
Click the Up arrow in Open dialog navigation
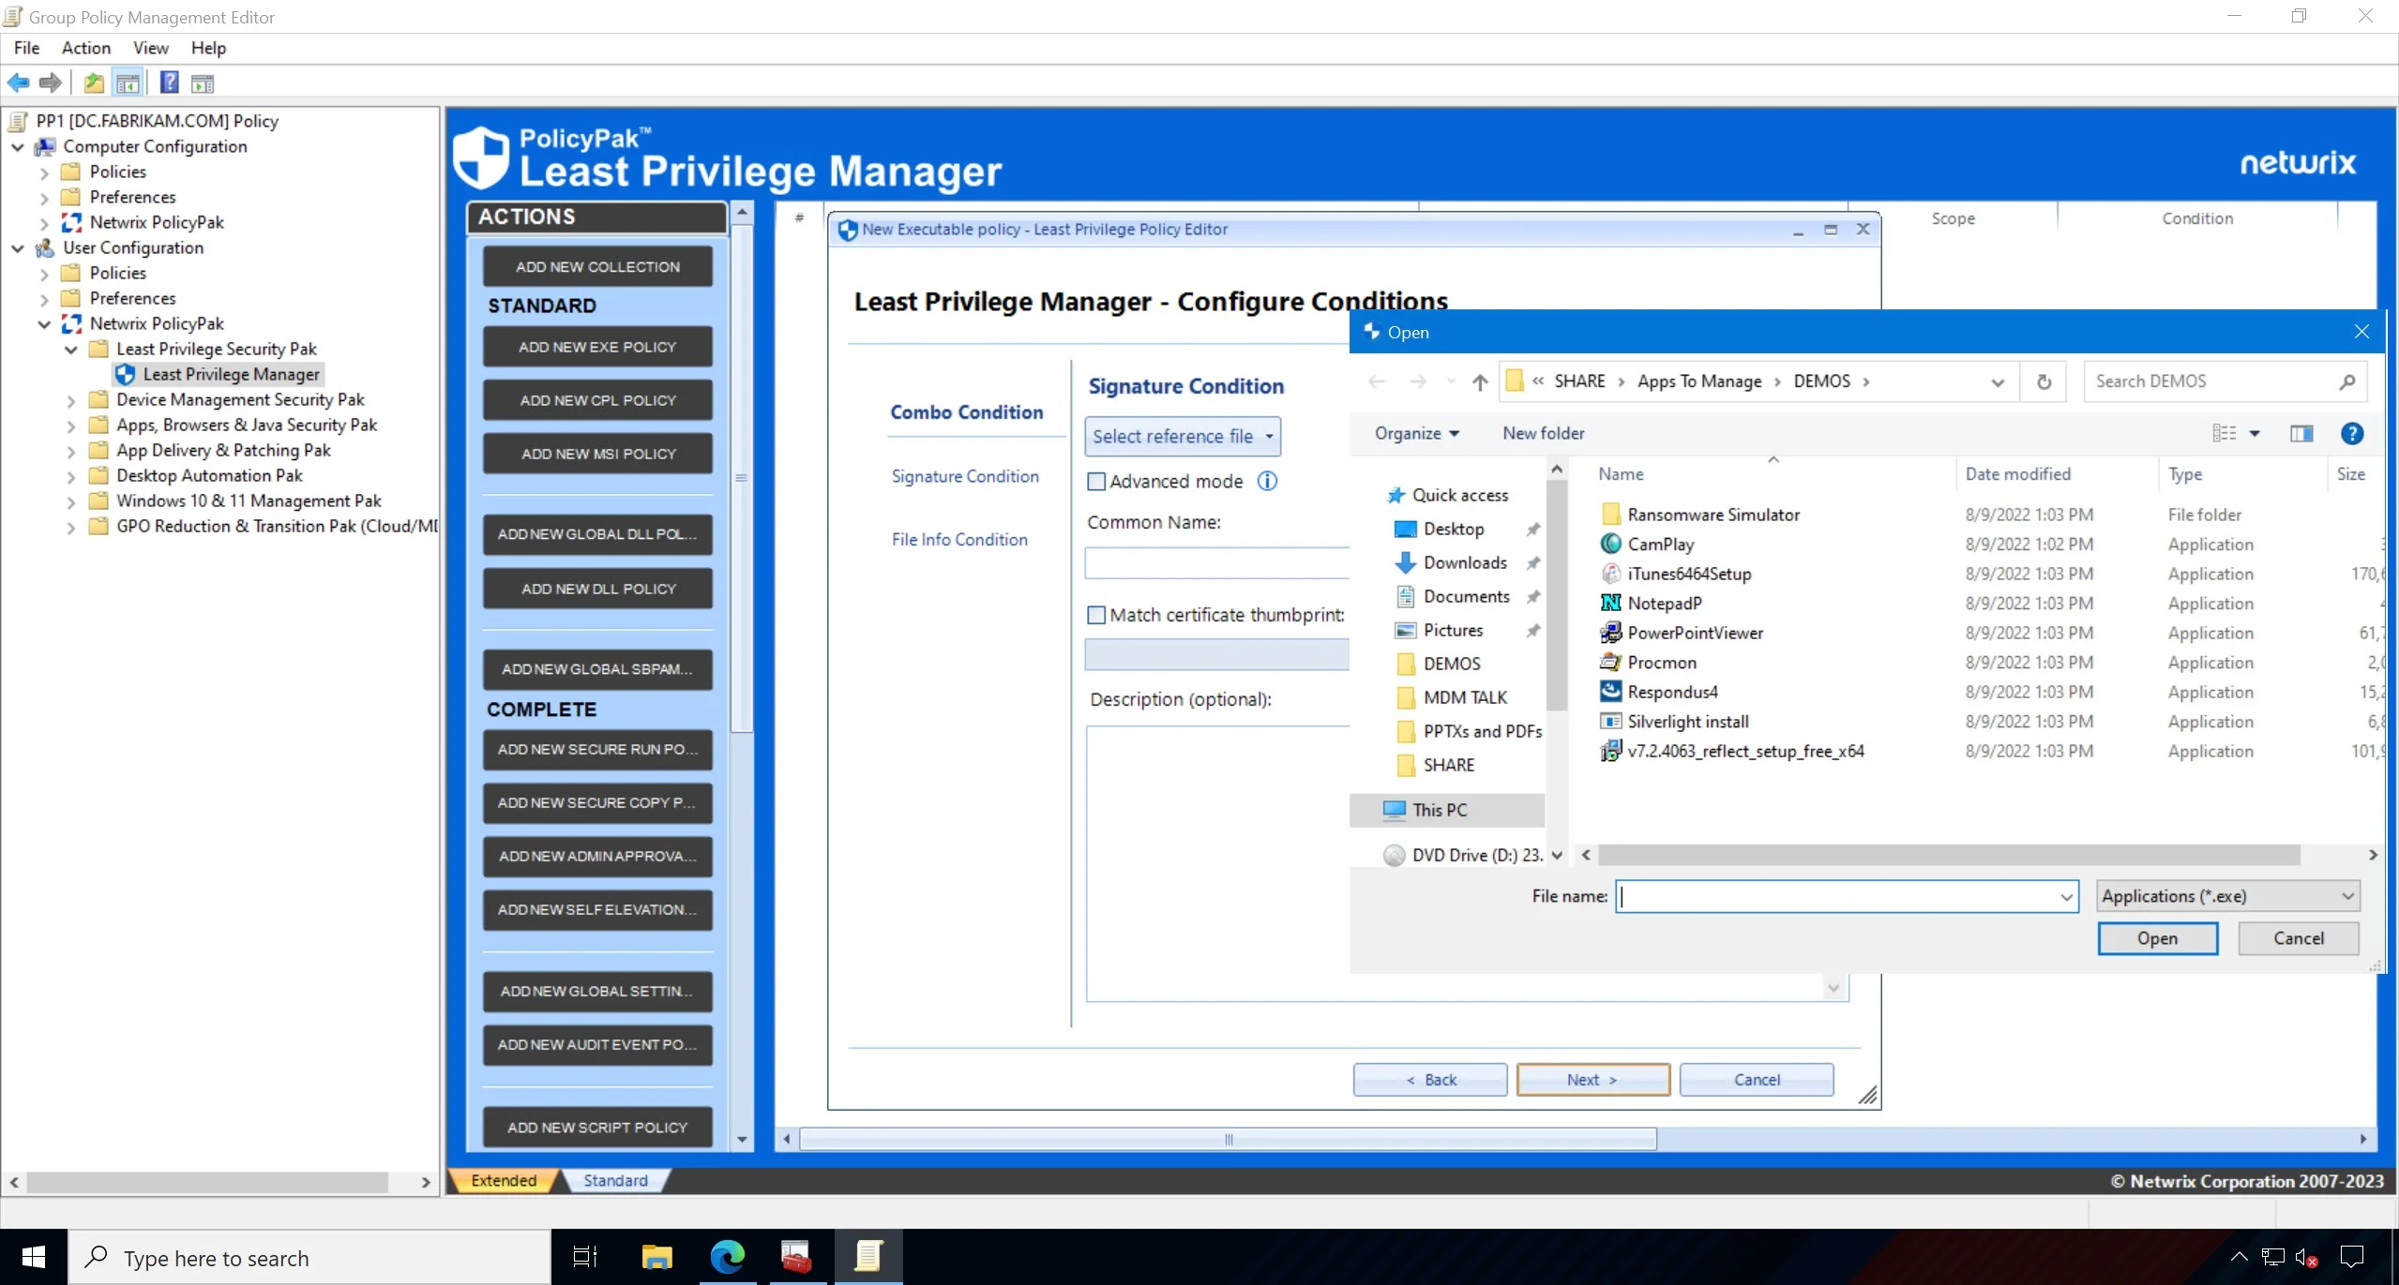(1480, 381)
